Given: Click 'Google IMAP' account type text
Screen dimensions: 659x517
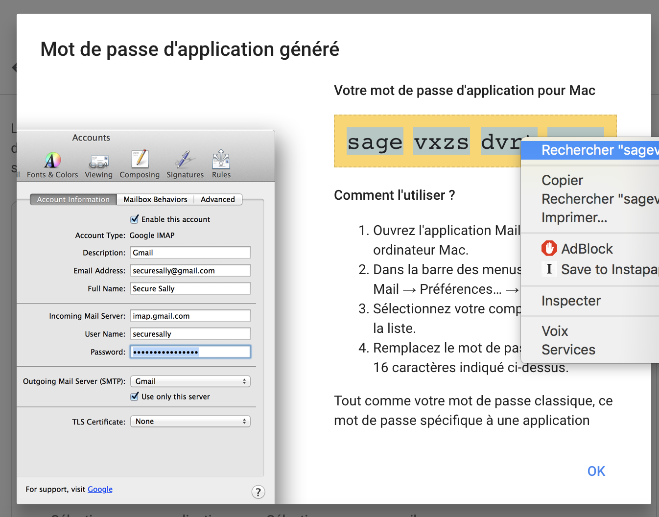Looking at the screenshot, I should [152, 235].
